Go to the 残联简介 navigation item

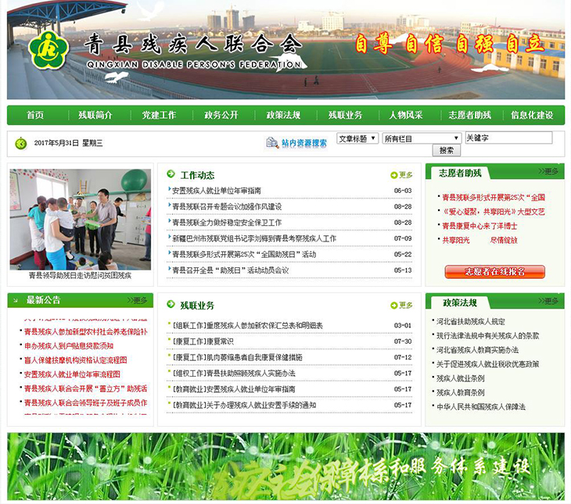[95, 115]
